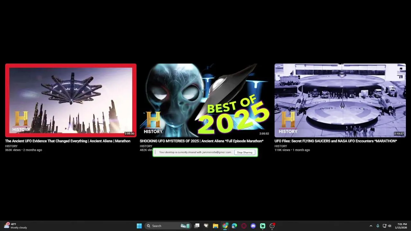Open the Windows Start menu

pyautogui.click(x=139, y=226)
